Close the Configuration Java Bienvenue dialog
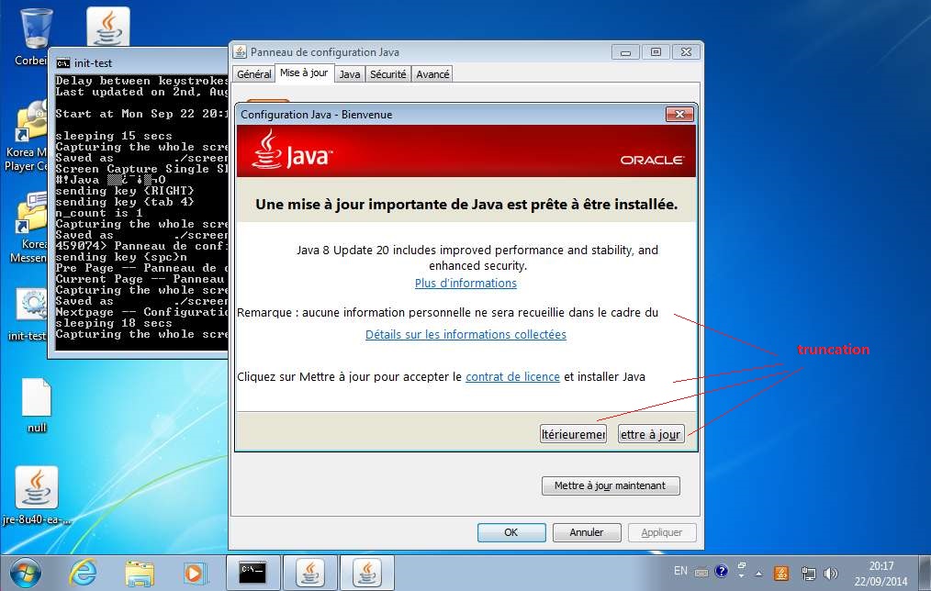Screen dimensions: 931x591 pos(679,115)
